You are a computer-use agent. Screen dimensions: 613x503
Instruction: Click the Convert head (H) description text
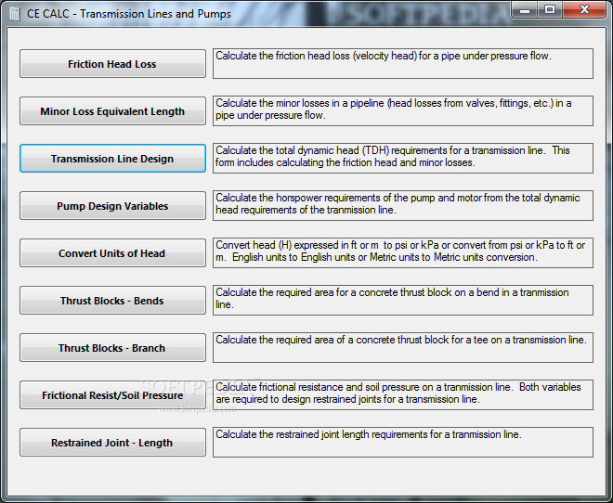click(403, 252)
